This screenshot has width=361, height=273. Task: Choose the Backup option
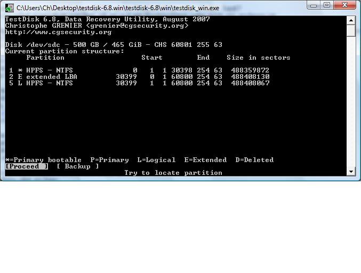(x=78, y=166)
